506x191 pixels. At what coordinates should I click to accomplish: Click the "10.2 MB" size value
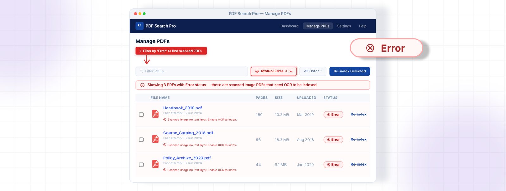coord(282,115)
